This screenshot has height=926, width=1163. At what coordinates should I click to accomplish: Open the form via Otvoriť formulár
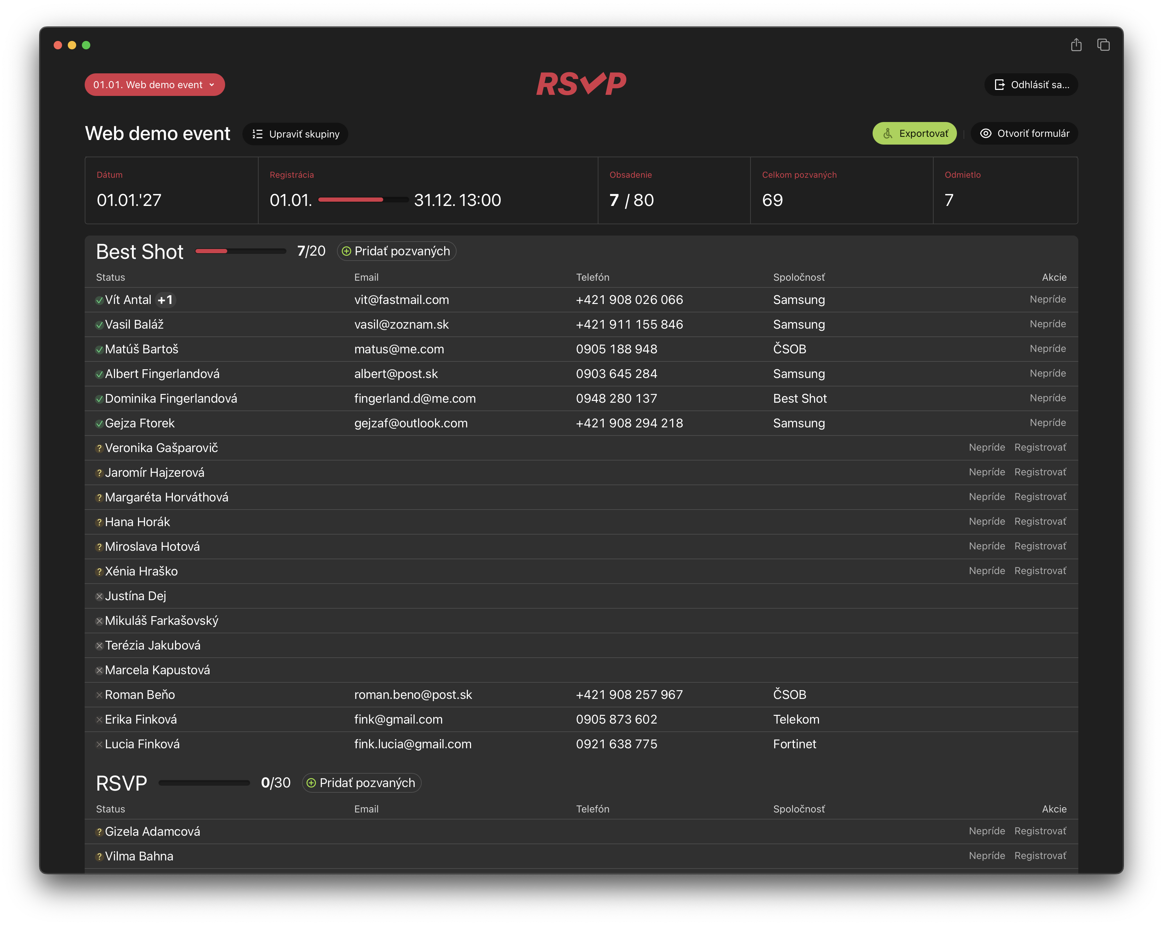coord(1024,133)
